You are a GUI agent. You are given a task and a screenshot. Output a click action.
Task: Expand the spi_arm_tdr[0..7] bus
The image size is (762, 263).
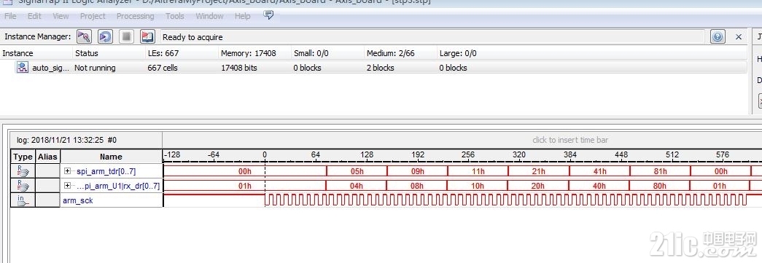coord(68,171)
